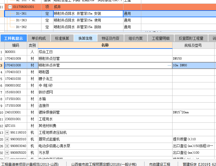Open the 特征及内容 tab

tap(110, 38)
